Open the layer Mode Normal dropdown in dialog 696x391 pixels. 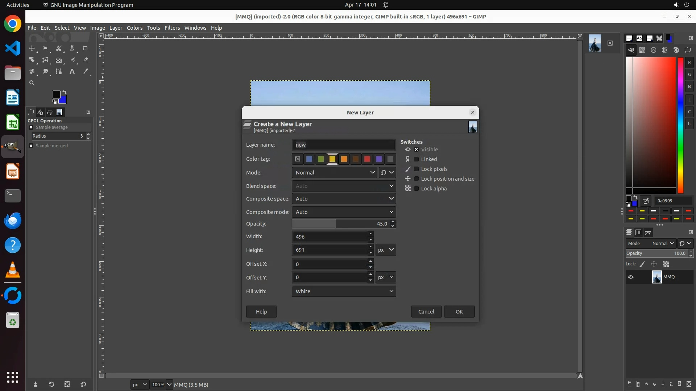[x=334, y=173]
